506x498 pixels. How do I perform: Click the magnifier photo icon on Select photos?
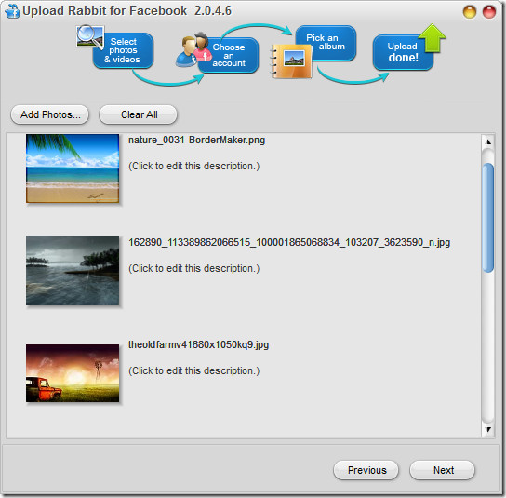(x=89, y=37)
